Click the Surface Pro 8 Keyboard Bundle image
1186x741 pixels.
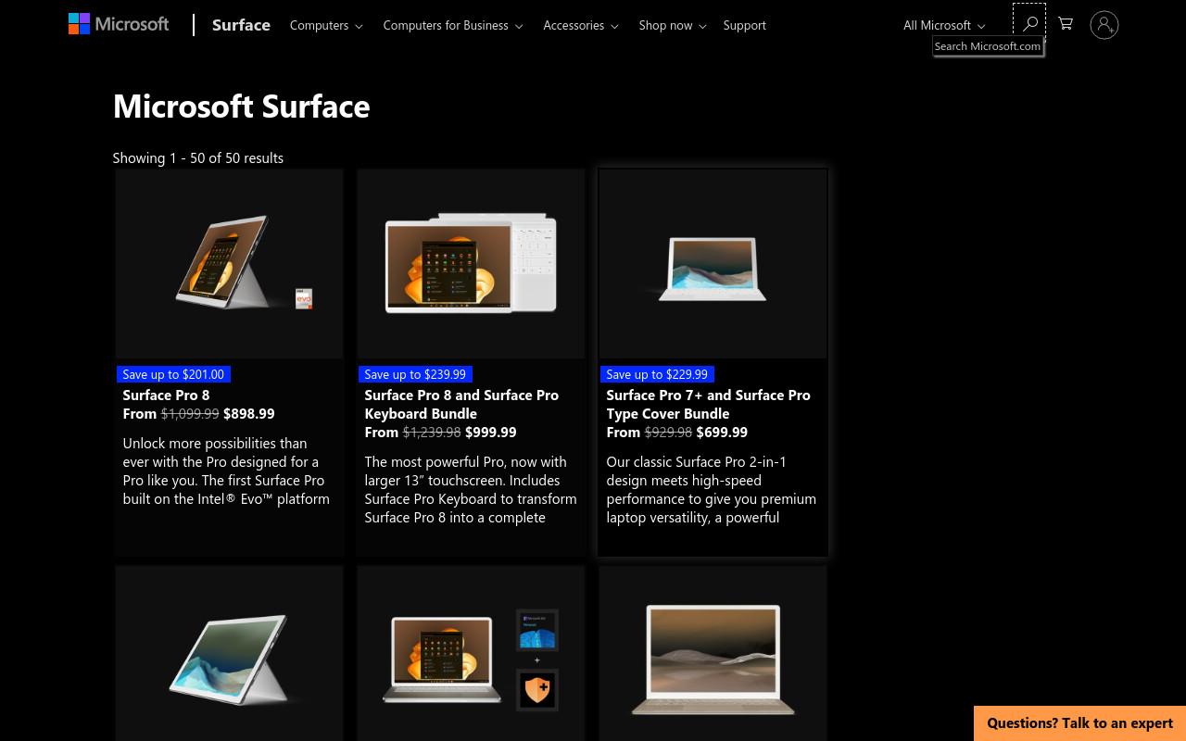click(x=471, y=264)
